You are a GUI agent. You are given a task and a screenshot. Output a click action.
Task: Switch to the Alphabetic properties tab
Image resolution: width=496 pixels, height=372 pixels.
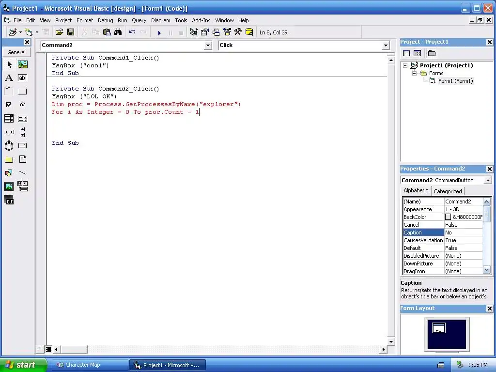point(416,190)
